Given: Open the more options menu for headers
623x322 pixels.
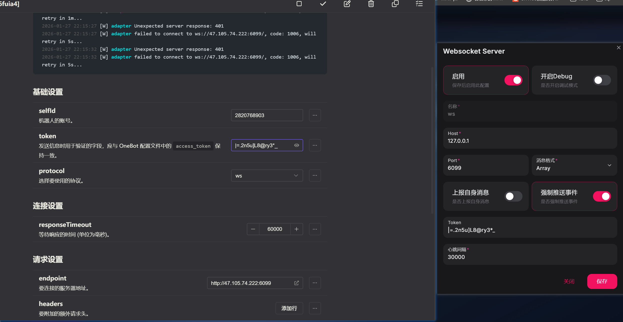Looking at the screenshot, I should tap(315, 308).
